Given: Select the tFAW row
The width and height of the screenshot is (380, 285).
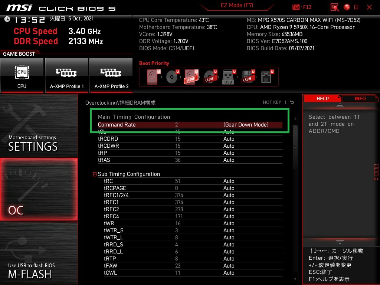Looking at the screenshot, I should [x=193, y=266].
